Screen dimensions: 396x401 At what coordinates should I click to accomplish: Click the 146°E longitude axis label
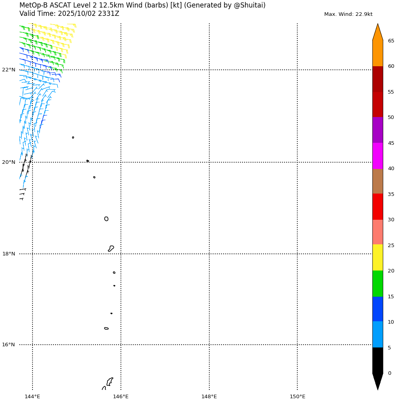pyautogui.click(x=121, y=397)
